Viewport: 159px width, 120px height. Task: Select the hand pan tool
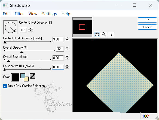(x=97, y=34)
